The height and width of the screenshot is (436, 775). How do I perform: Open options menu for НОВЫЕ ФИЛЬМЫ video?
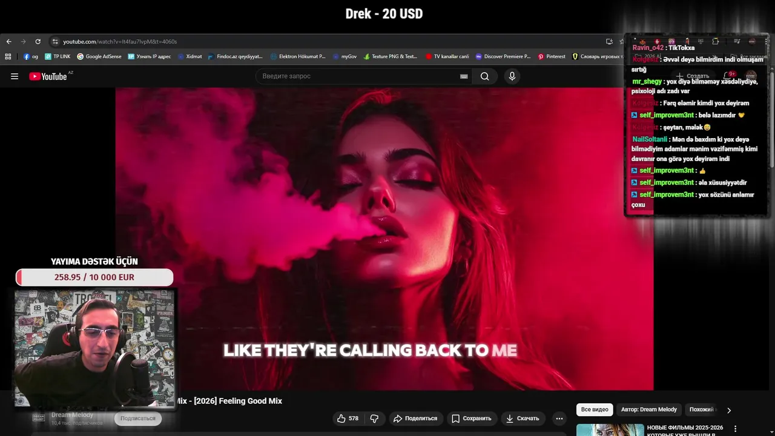736,429
